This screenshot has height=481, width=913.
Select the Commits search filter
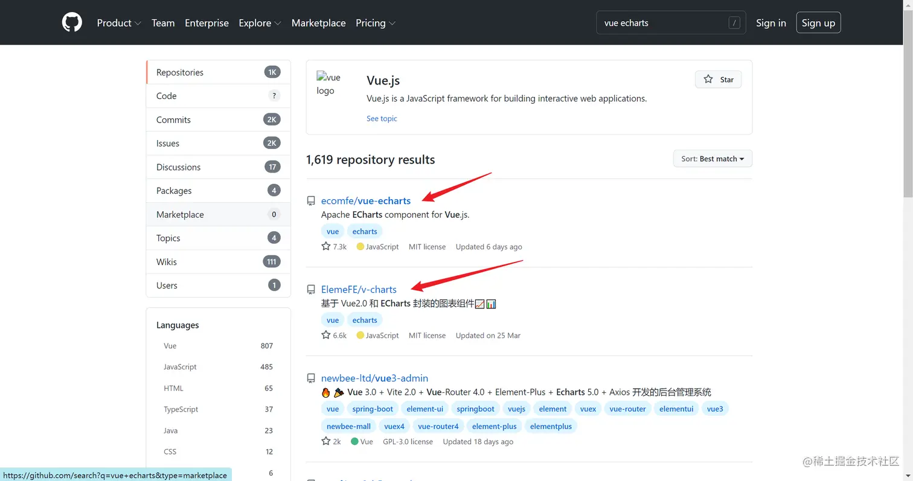(218, 119)
